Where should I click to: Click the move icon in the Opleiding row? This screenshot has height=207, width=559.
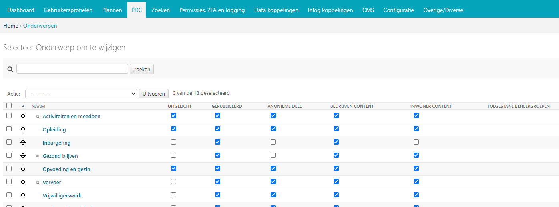(23, 129)
